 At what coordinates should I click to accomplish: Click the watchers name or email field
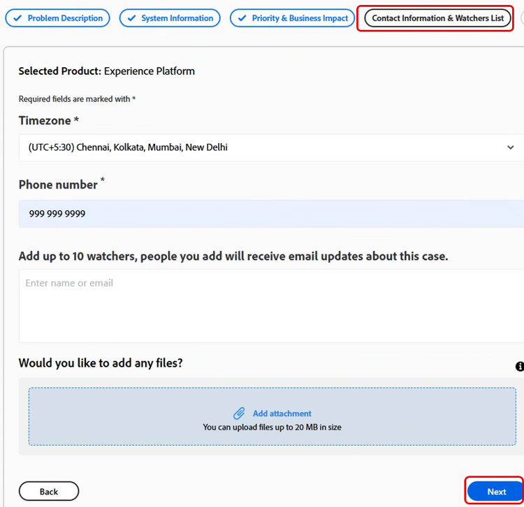click(271, 306)
